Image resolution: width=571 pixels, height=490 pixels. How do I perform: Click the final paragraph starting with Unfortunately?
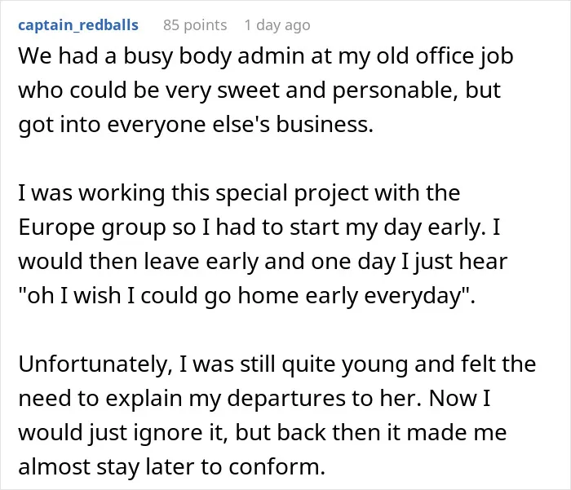(277, 415)
